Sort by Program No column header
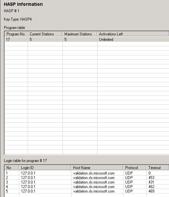This screenshot has width=169, height=197. (16, 34)
